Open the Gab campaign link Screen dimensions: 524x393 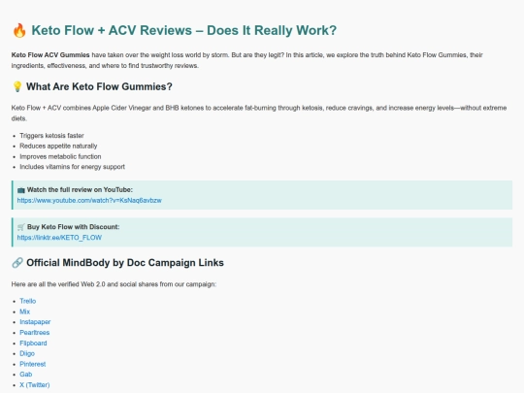[x=26, y=375]
